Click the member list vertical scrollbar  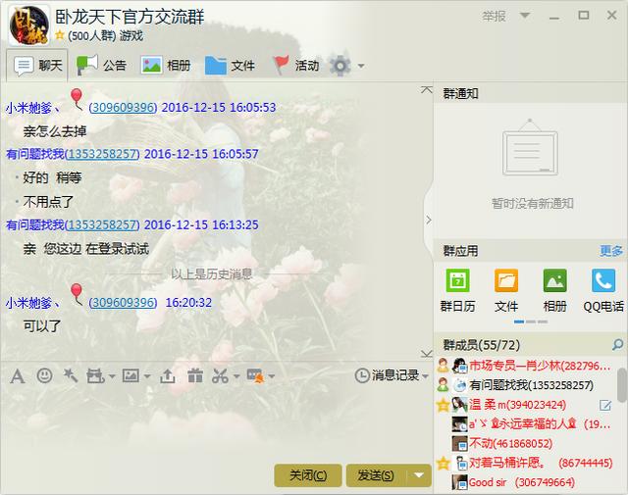pos(622,387)
